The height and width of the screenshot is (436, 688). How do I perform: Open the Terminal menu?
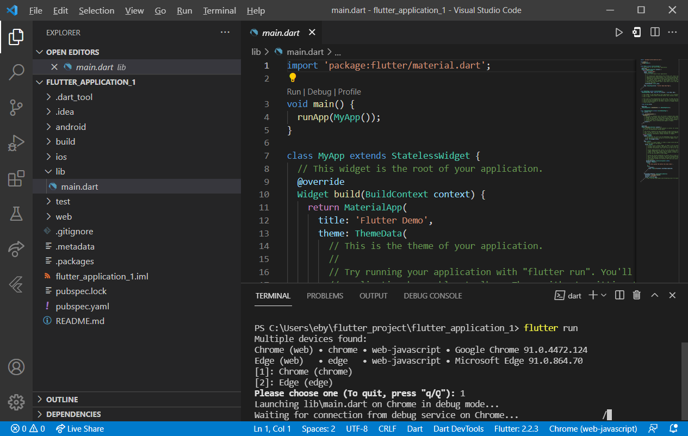pyautogui.click(x=219, y=10)
